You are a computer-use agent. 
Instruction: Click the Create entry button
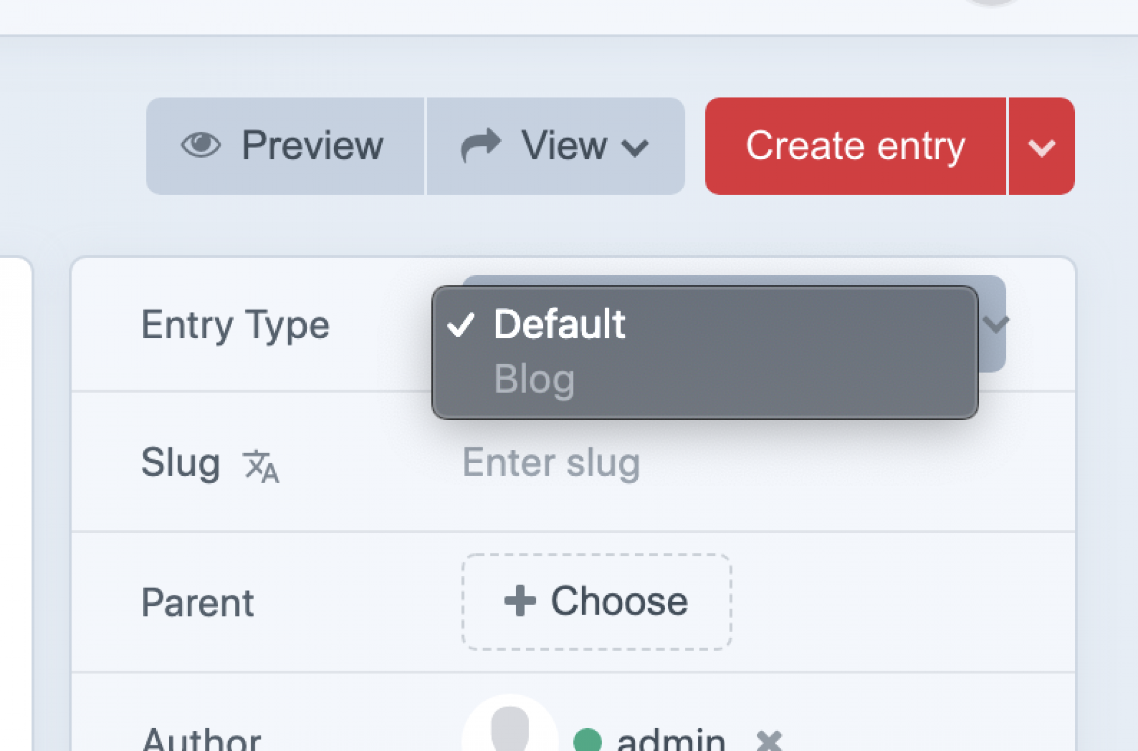856,145
